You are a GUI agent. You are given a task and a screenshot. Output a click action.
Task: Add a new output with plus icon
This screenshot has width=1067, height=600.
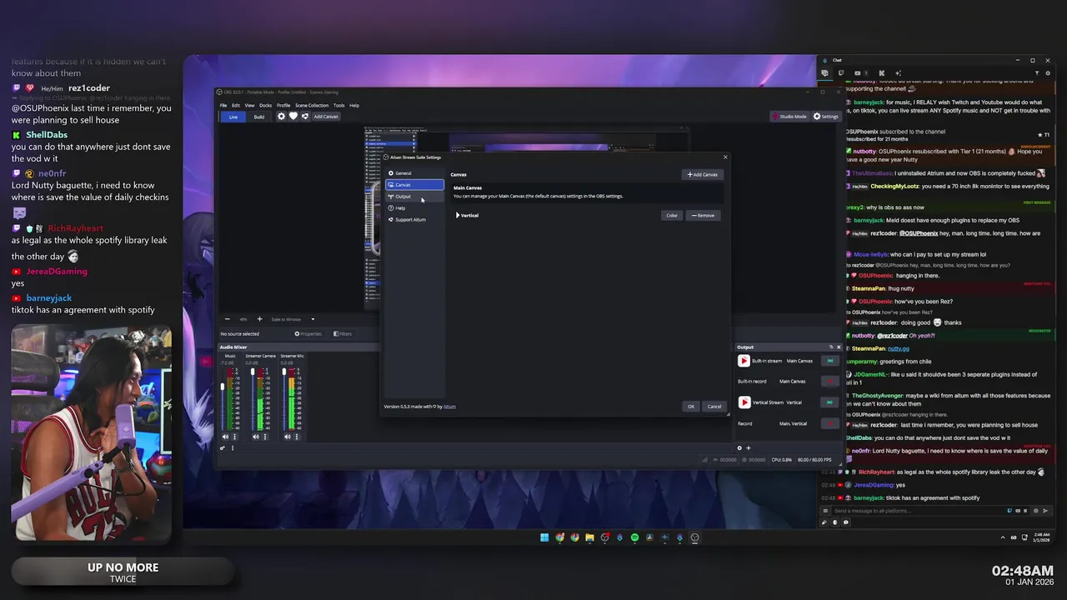(x=748, y=448)
